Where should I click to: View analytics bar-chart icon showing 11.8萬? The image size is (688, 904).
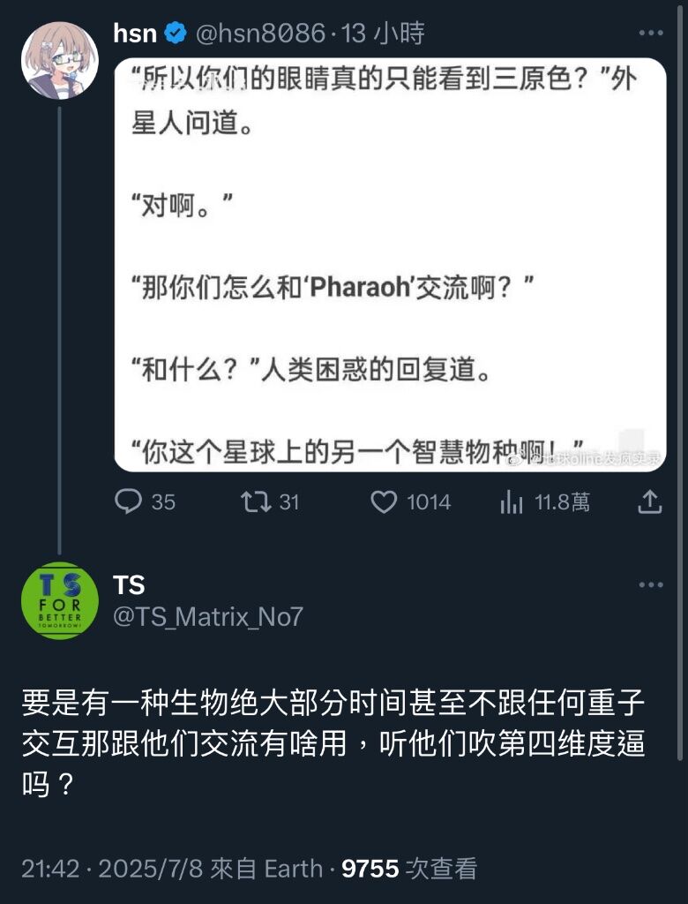pyautogui.click(x=511, y=501)
